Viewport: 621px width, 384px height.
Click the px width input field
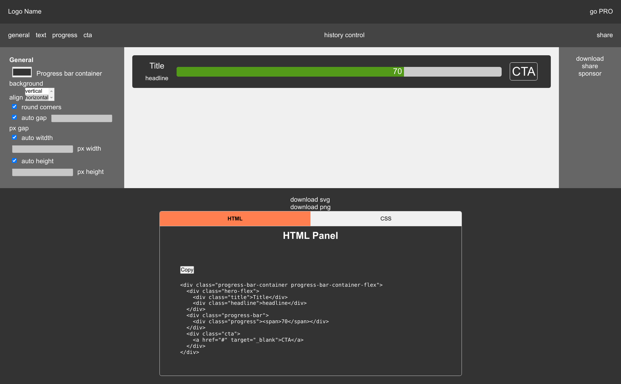[41, 149]
